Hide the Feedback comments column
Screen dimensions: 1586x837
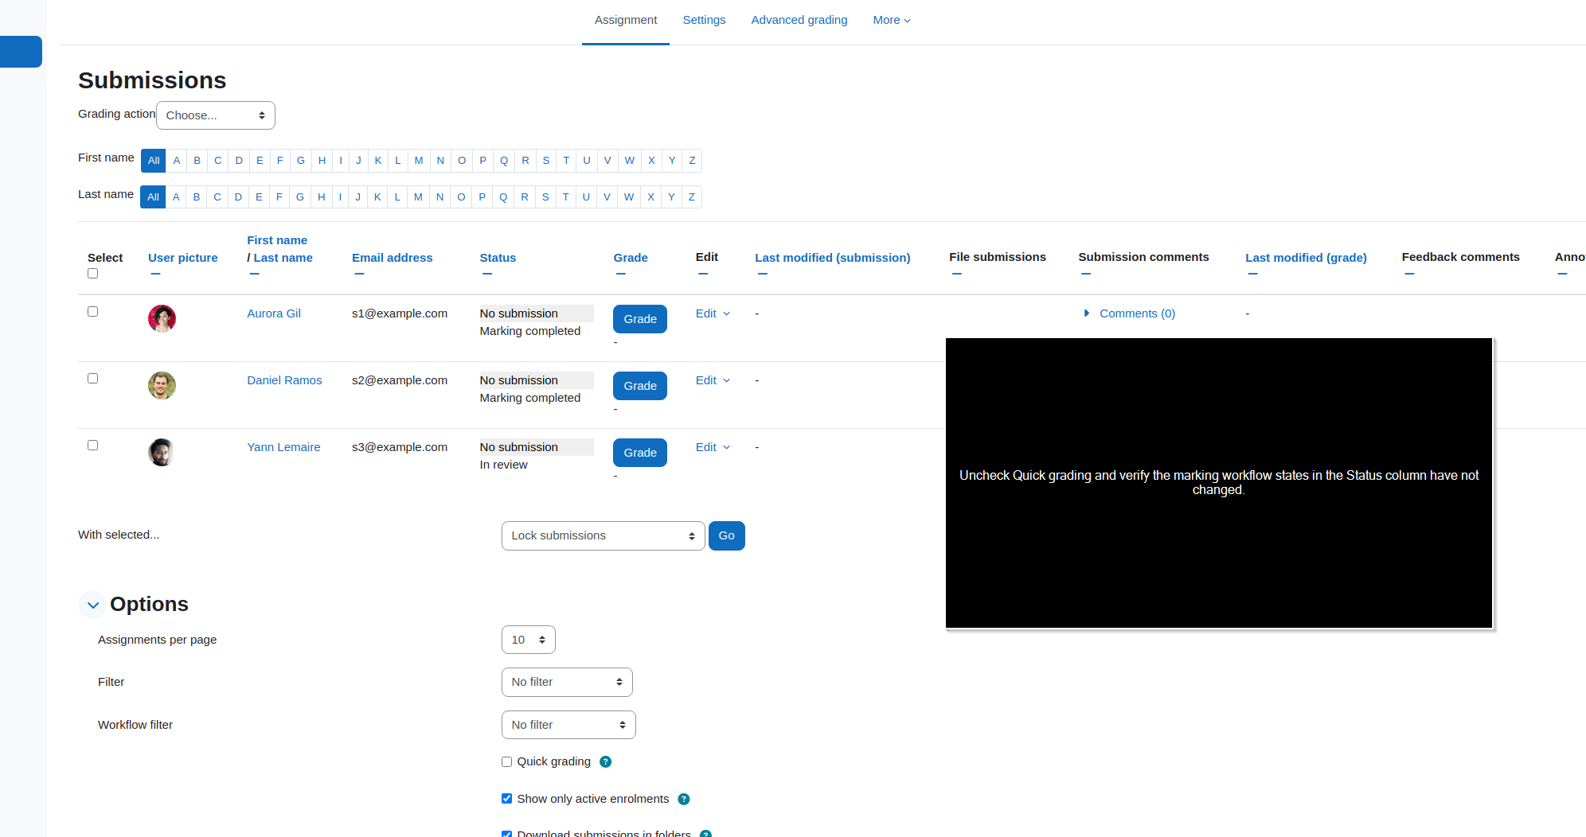pyautogui.click(x=1409, y=274)
